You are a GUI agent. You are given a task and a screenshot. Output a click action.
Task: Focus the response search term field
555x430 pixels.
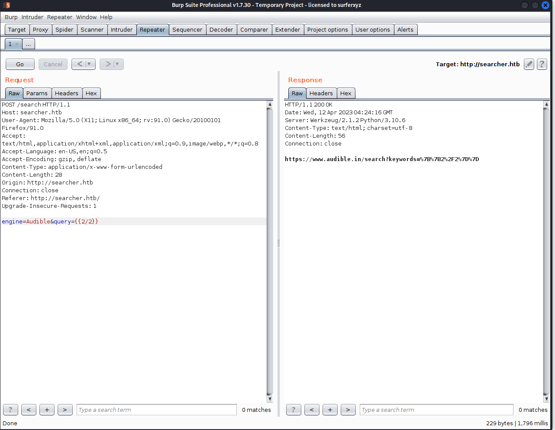pyautogui.click(x=436, y=410)
